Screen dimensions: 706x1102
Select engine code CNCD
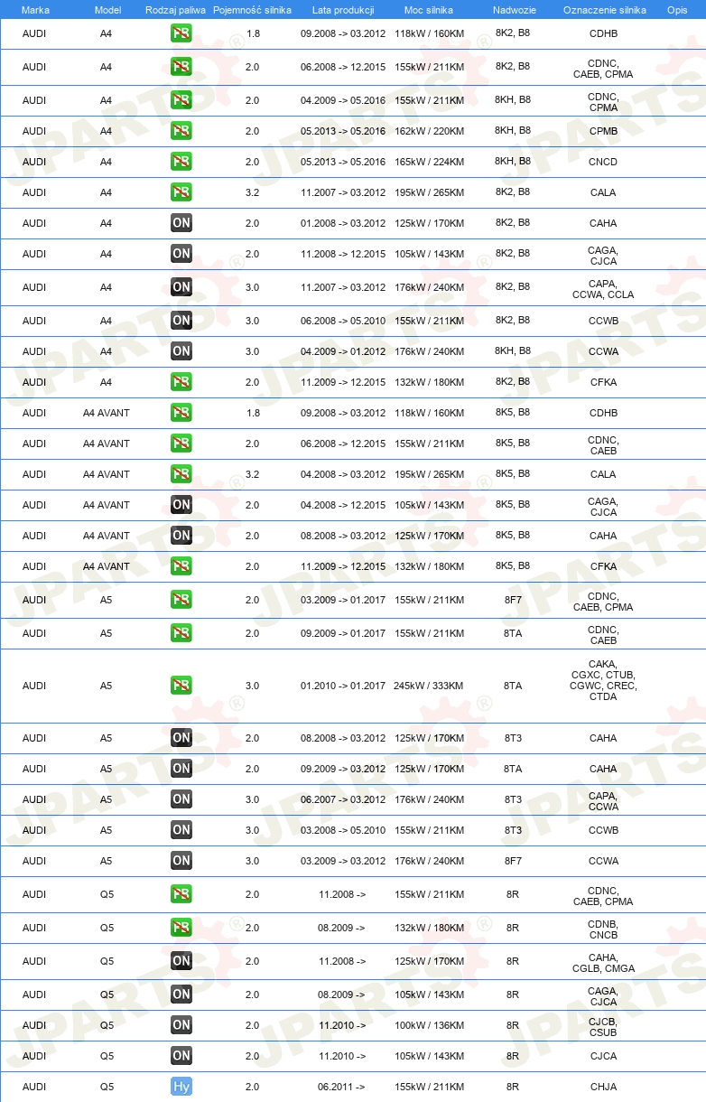(x=603, y=162)
